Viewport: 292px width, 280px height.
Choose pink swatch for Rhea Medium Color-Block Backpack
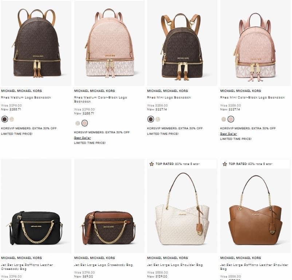pyautogui.click(x=84, y=123)
